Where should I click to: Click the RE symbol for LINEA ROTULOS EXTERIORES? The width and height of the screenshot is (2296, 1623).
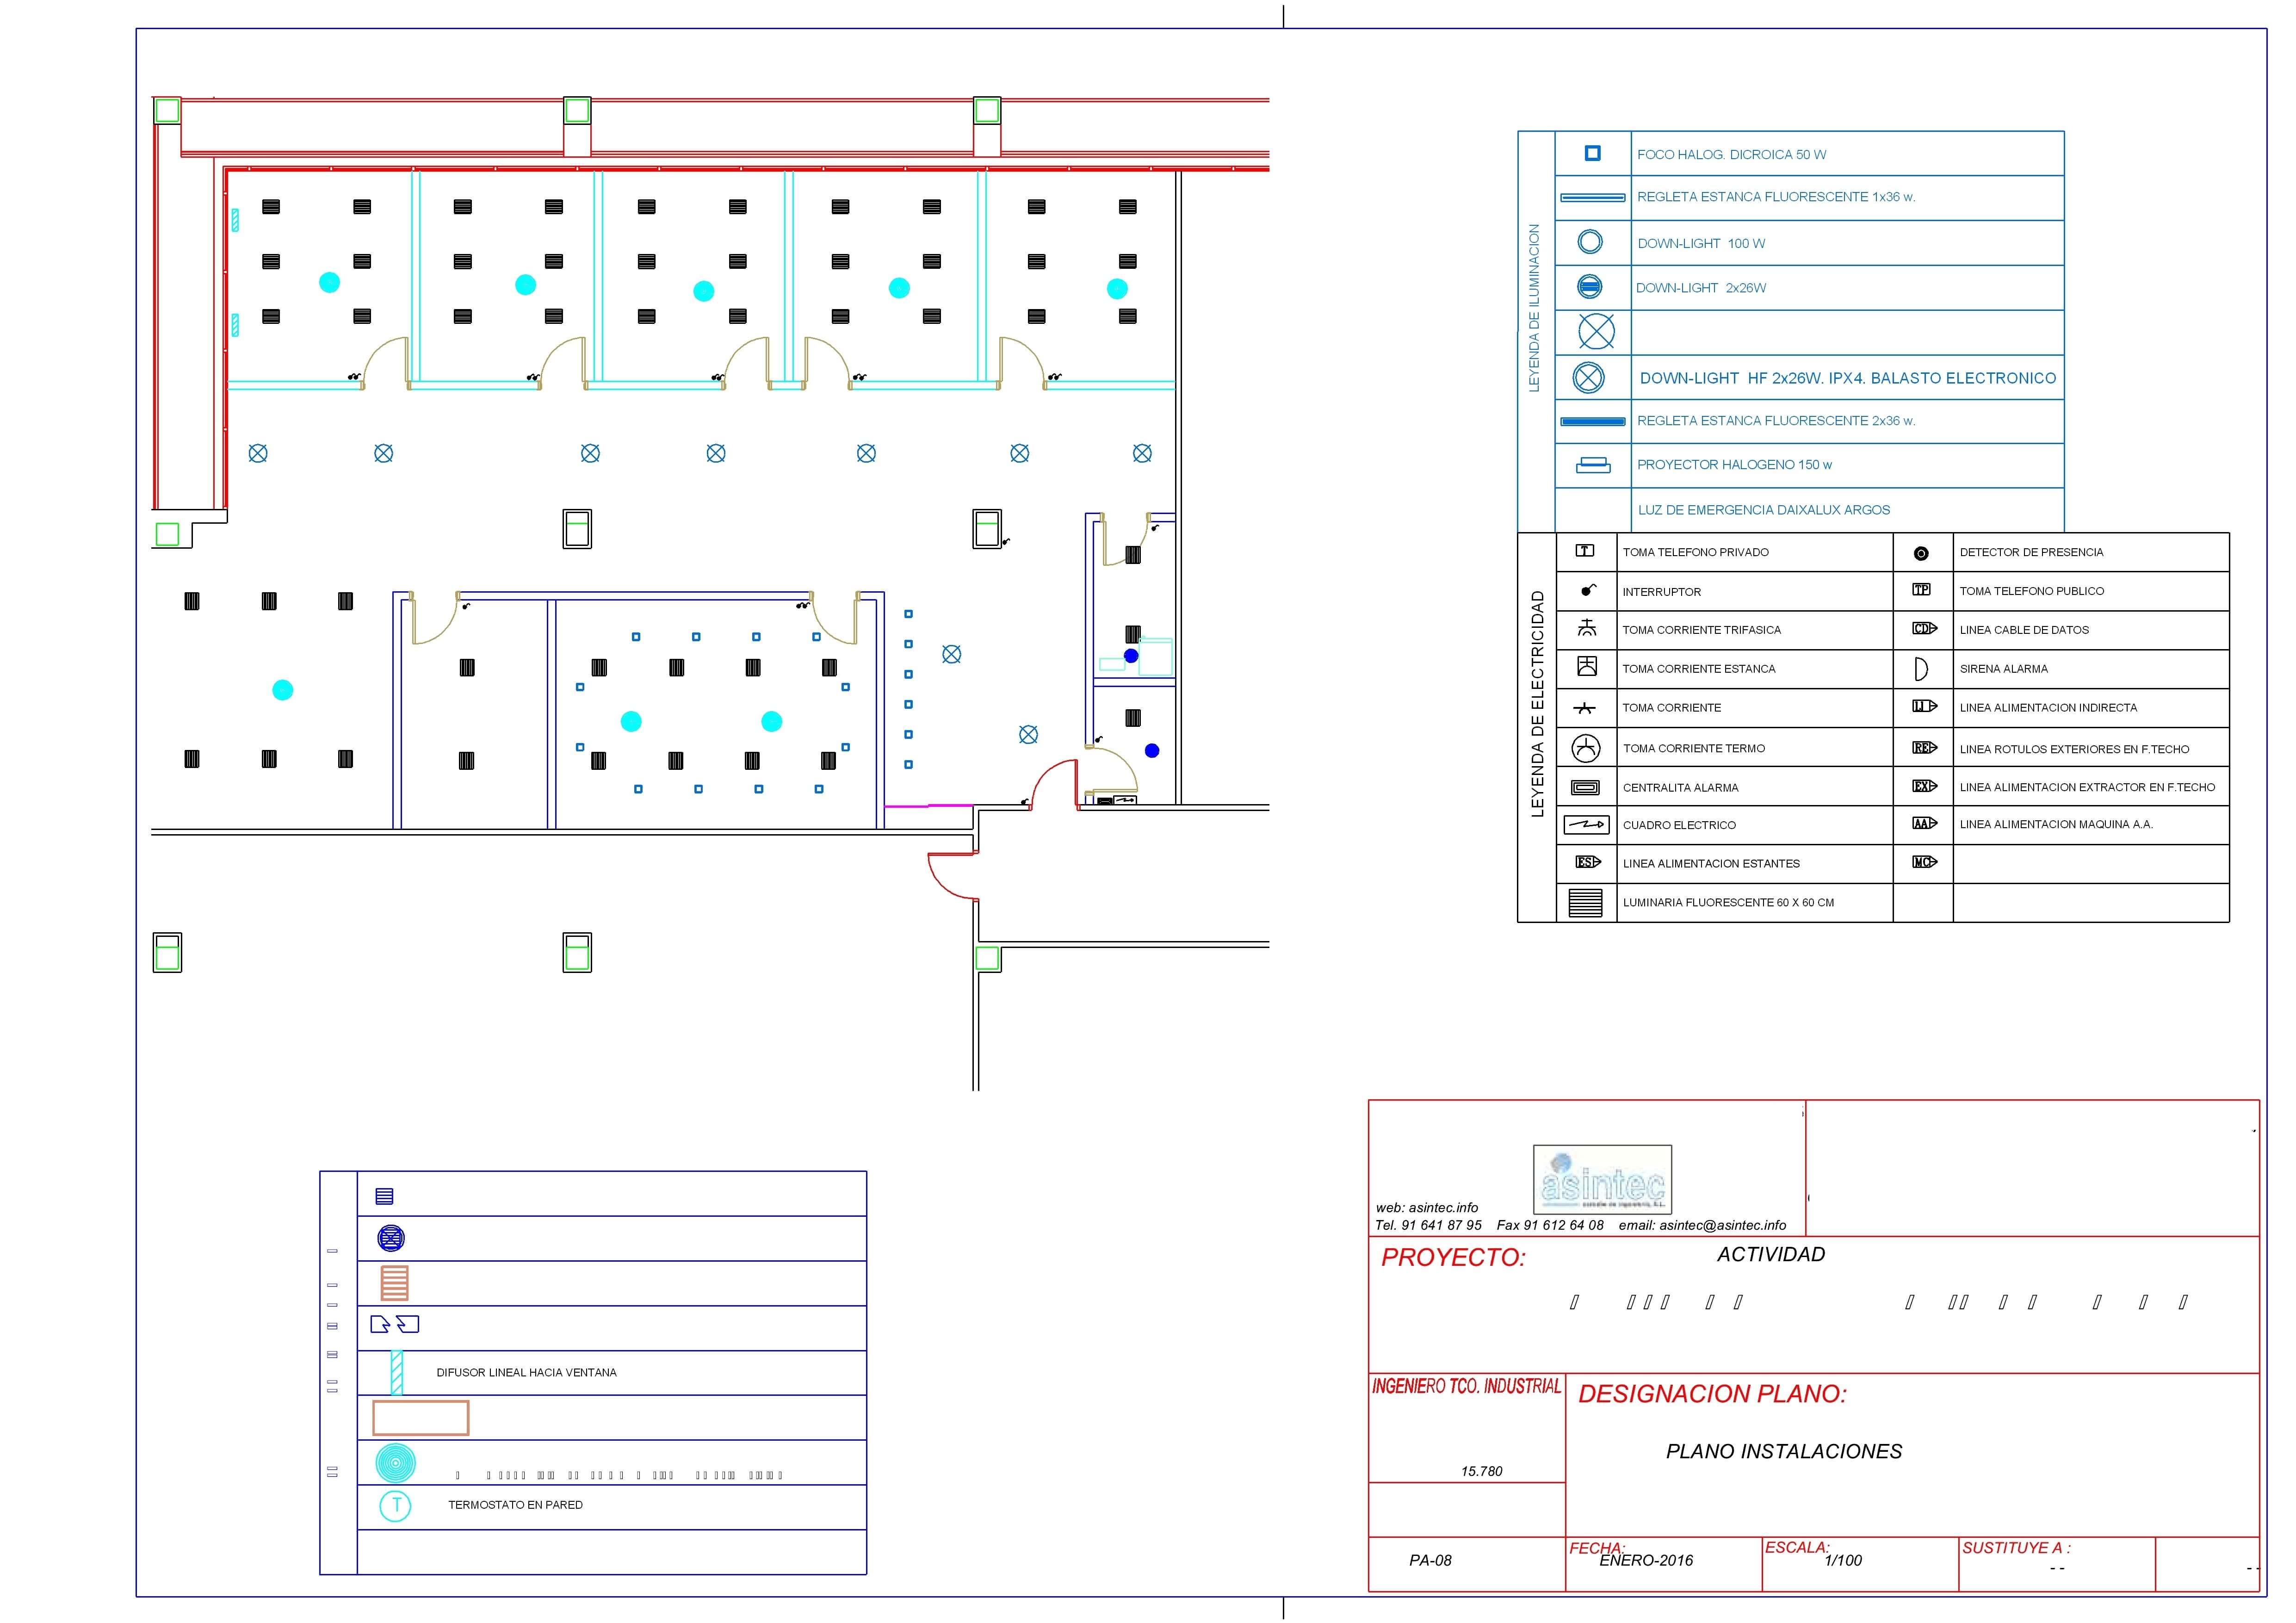coord(1925,747)
